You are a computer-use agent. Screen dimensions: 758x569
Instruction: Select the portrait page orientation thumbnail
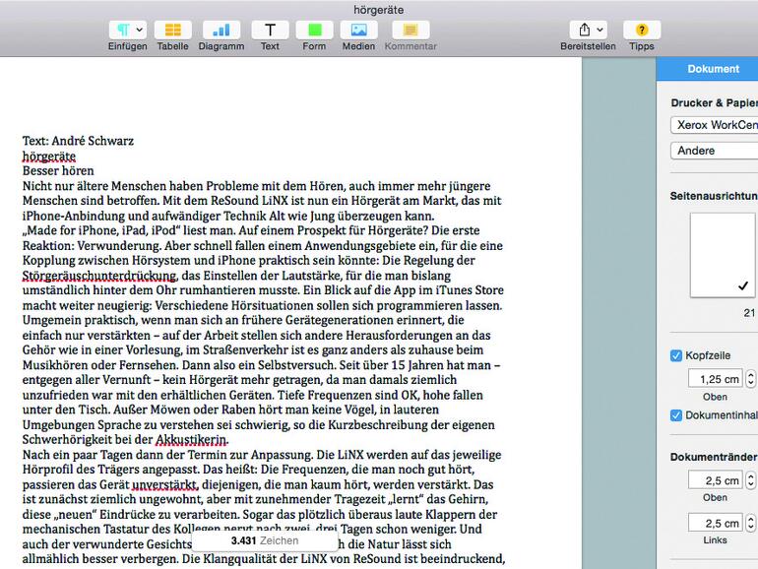coord(723,255)
